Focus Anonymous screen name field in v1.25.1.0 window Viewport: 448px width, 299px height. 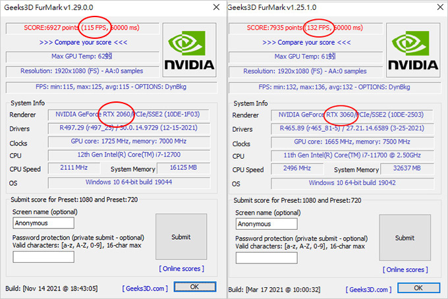click(267, 224)
